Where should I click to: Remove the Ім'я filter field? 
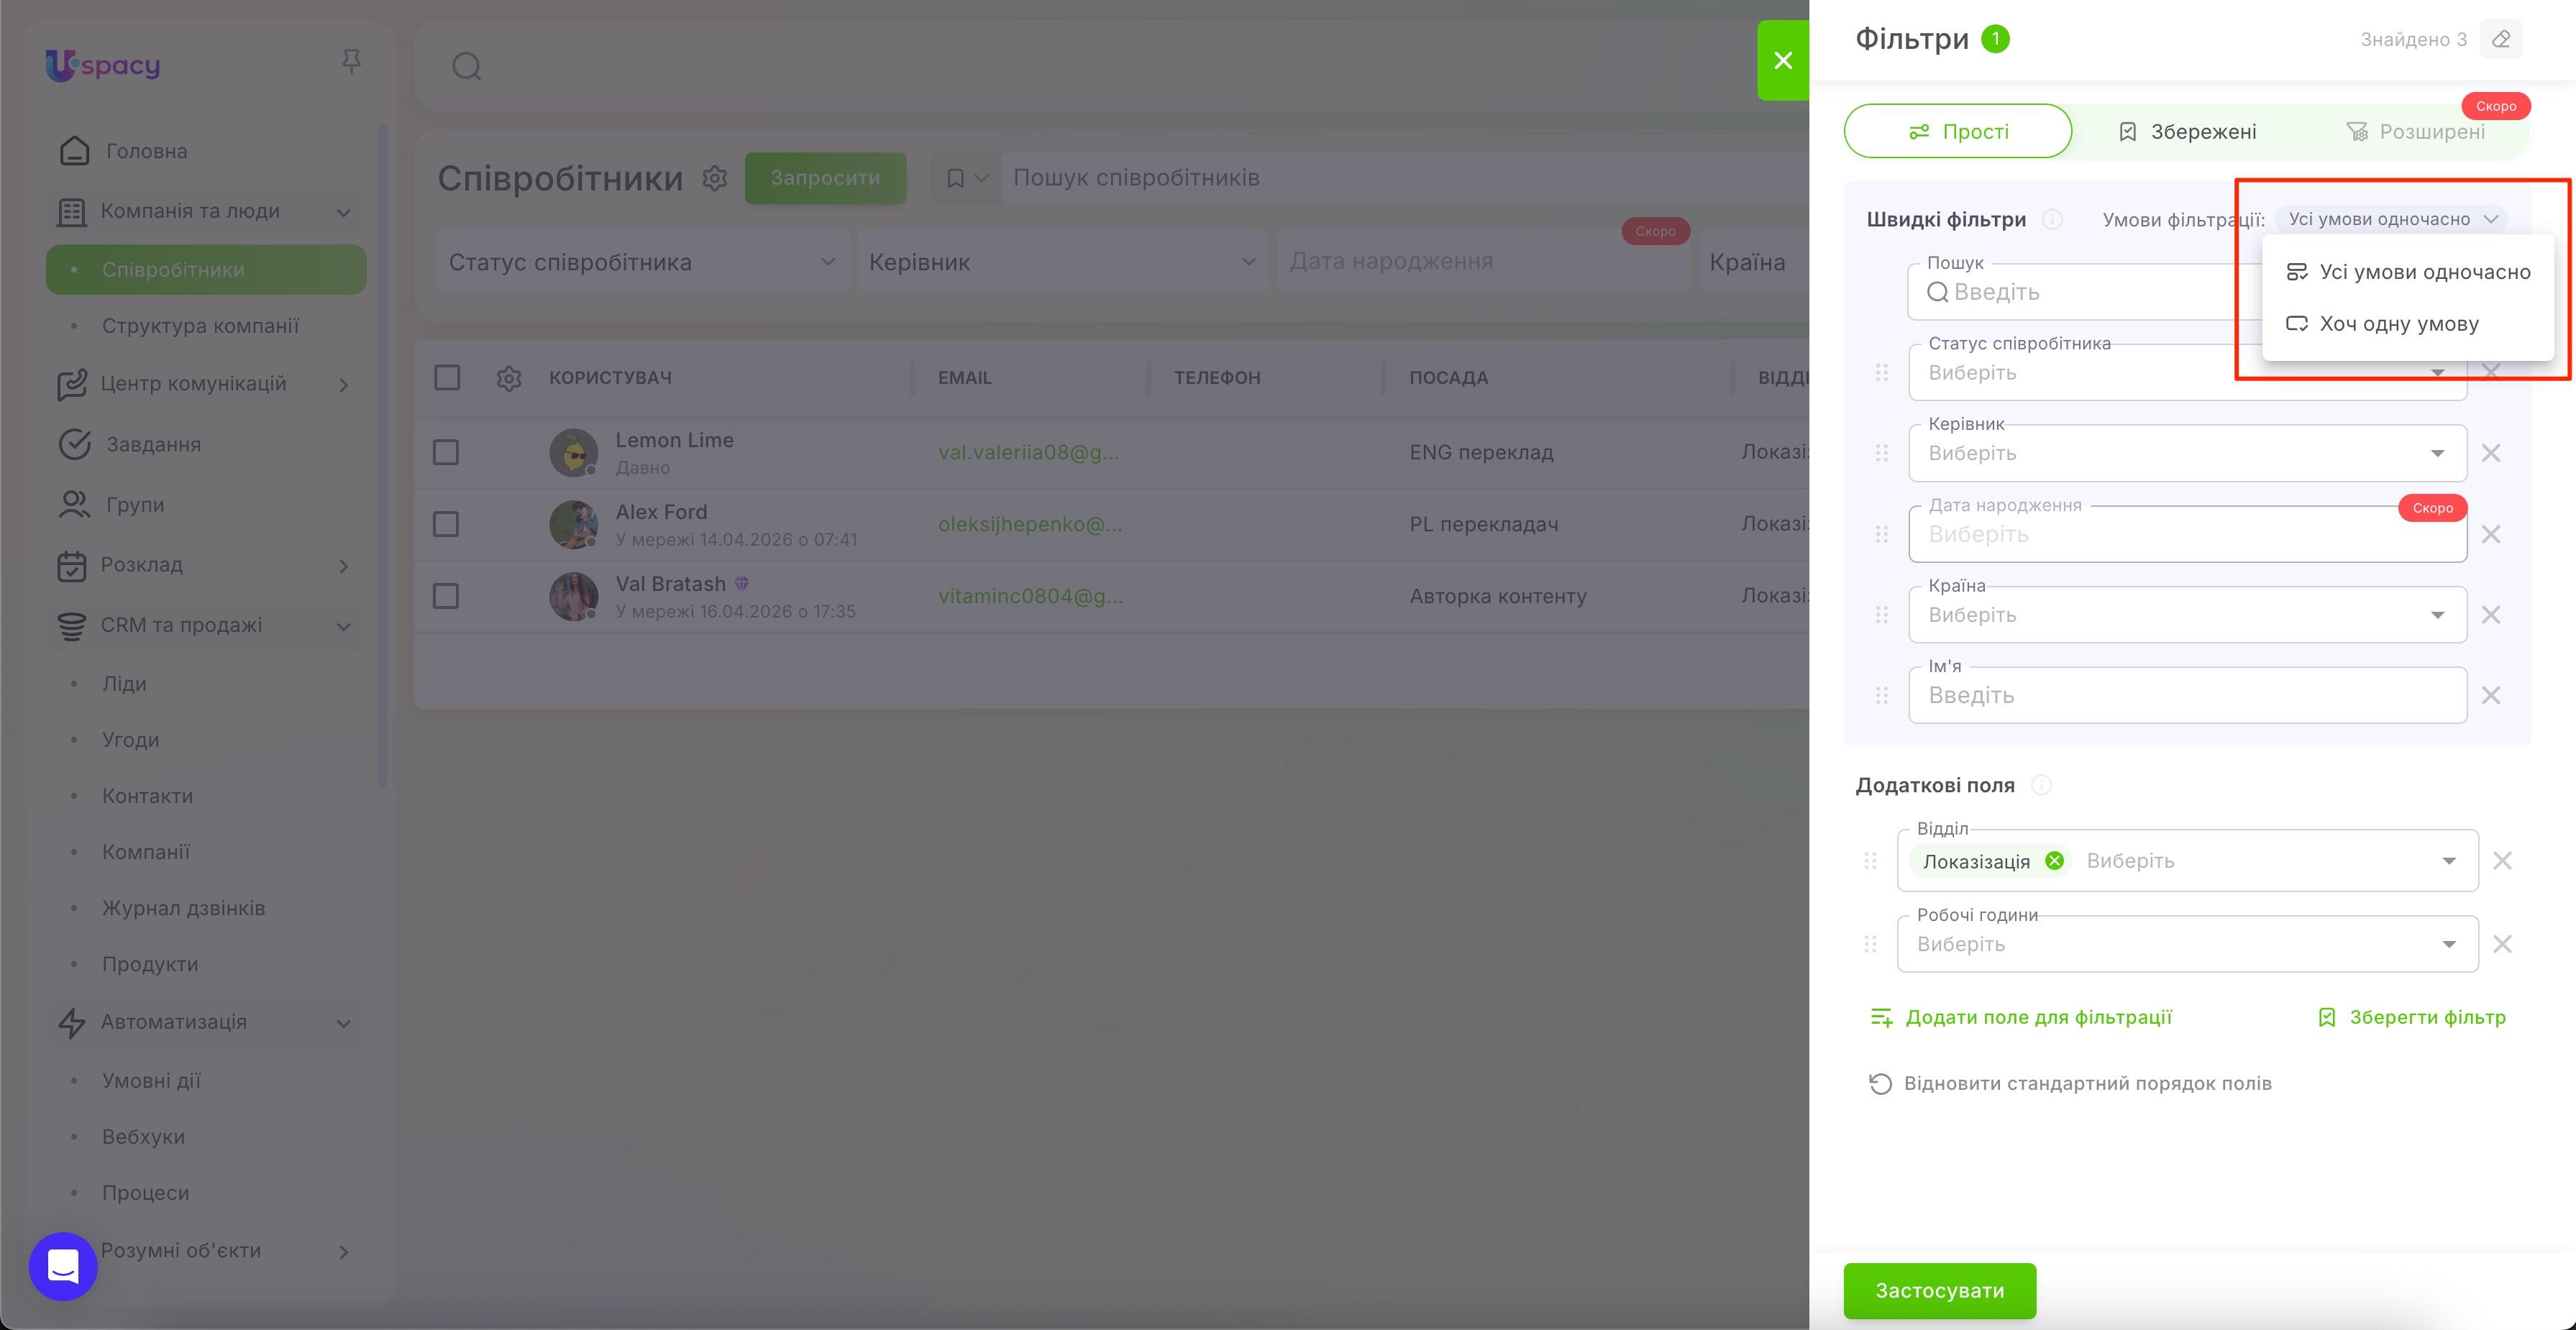[x=2491, y=695]
